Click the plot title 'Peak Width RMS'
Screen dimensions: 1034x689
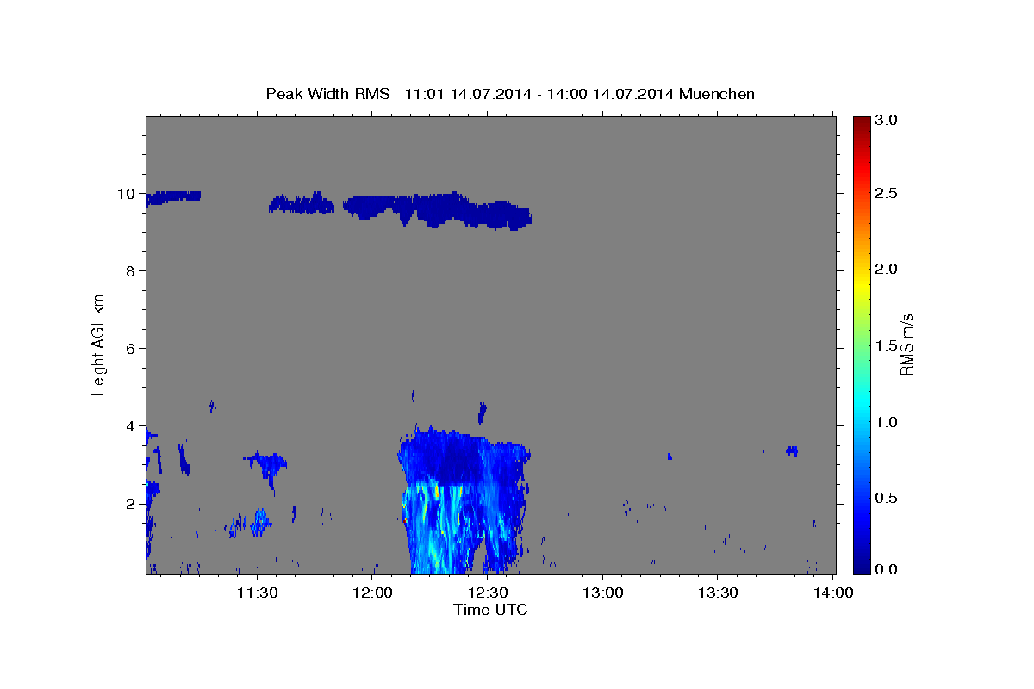pos(328,94)
